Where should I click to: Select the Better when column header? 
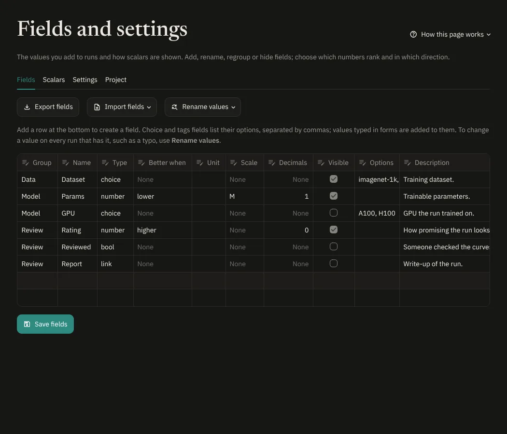tap(163, 163)
